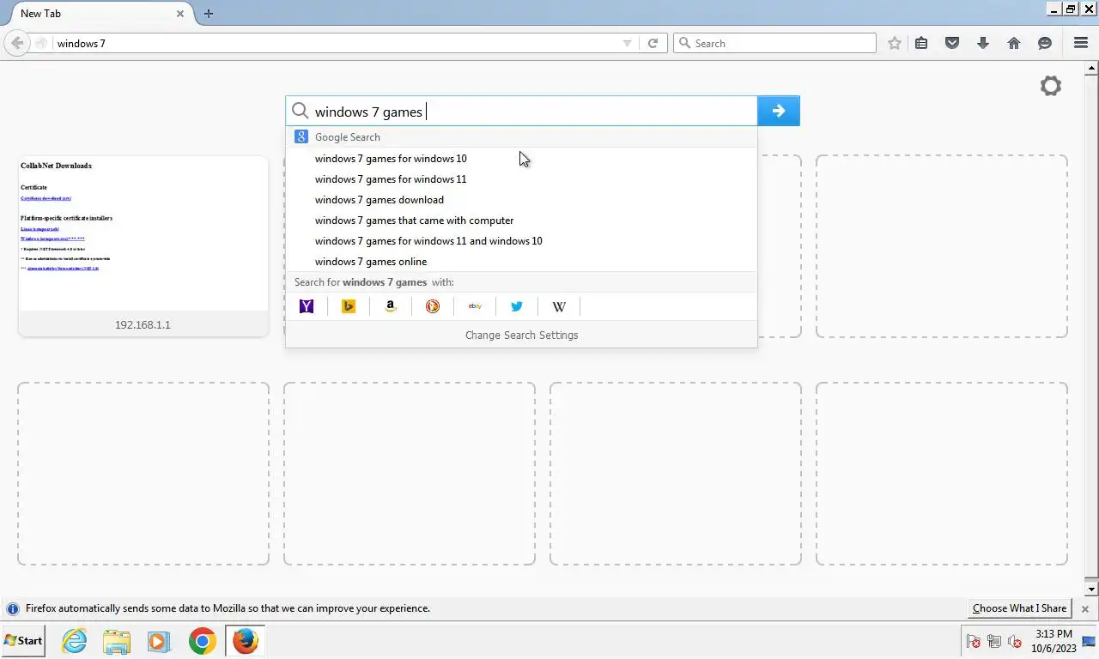Click the Pocket save icon
The image size is (1099, 659).
tap(952, 43)
